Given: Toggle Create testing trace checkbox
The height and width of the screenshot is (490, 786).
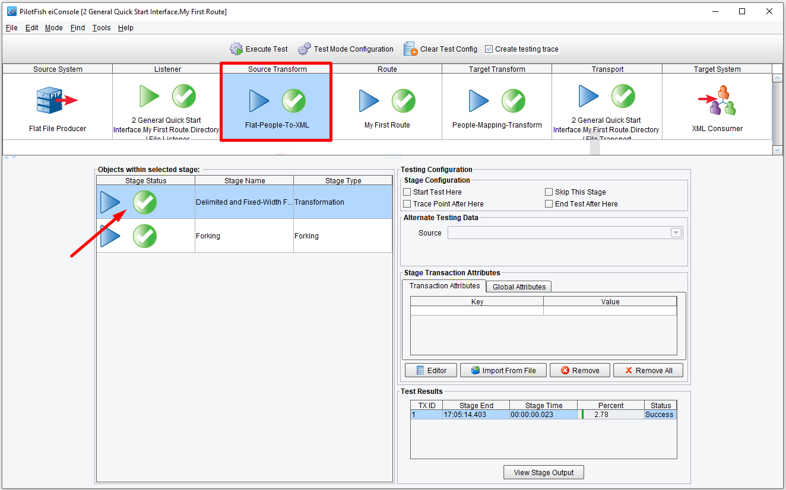Looking at the screenshot, I should click(489, 49).
